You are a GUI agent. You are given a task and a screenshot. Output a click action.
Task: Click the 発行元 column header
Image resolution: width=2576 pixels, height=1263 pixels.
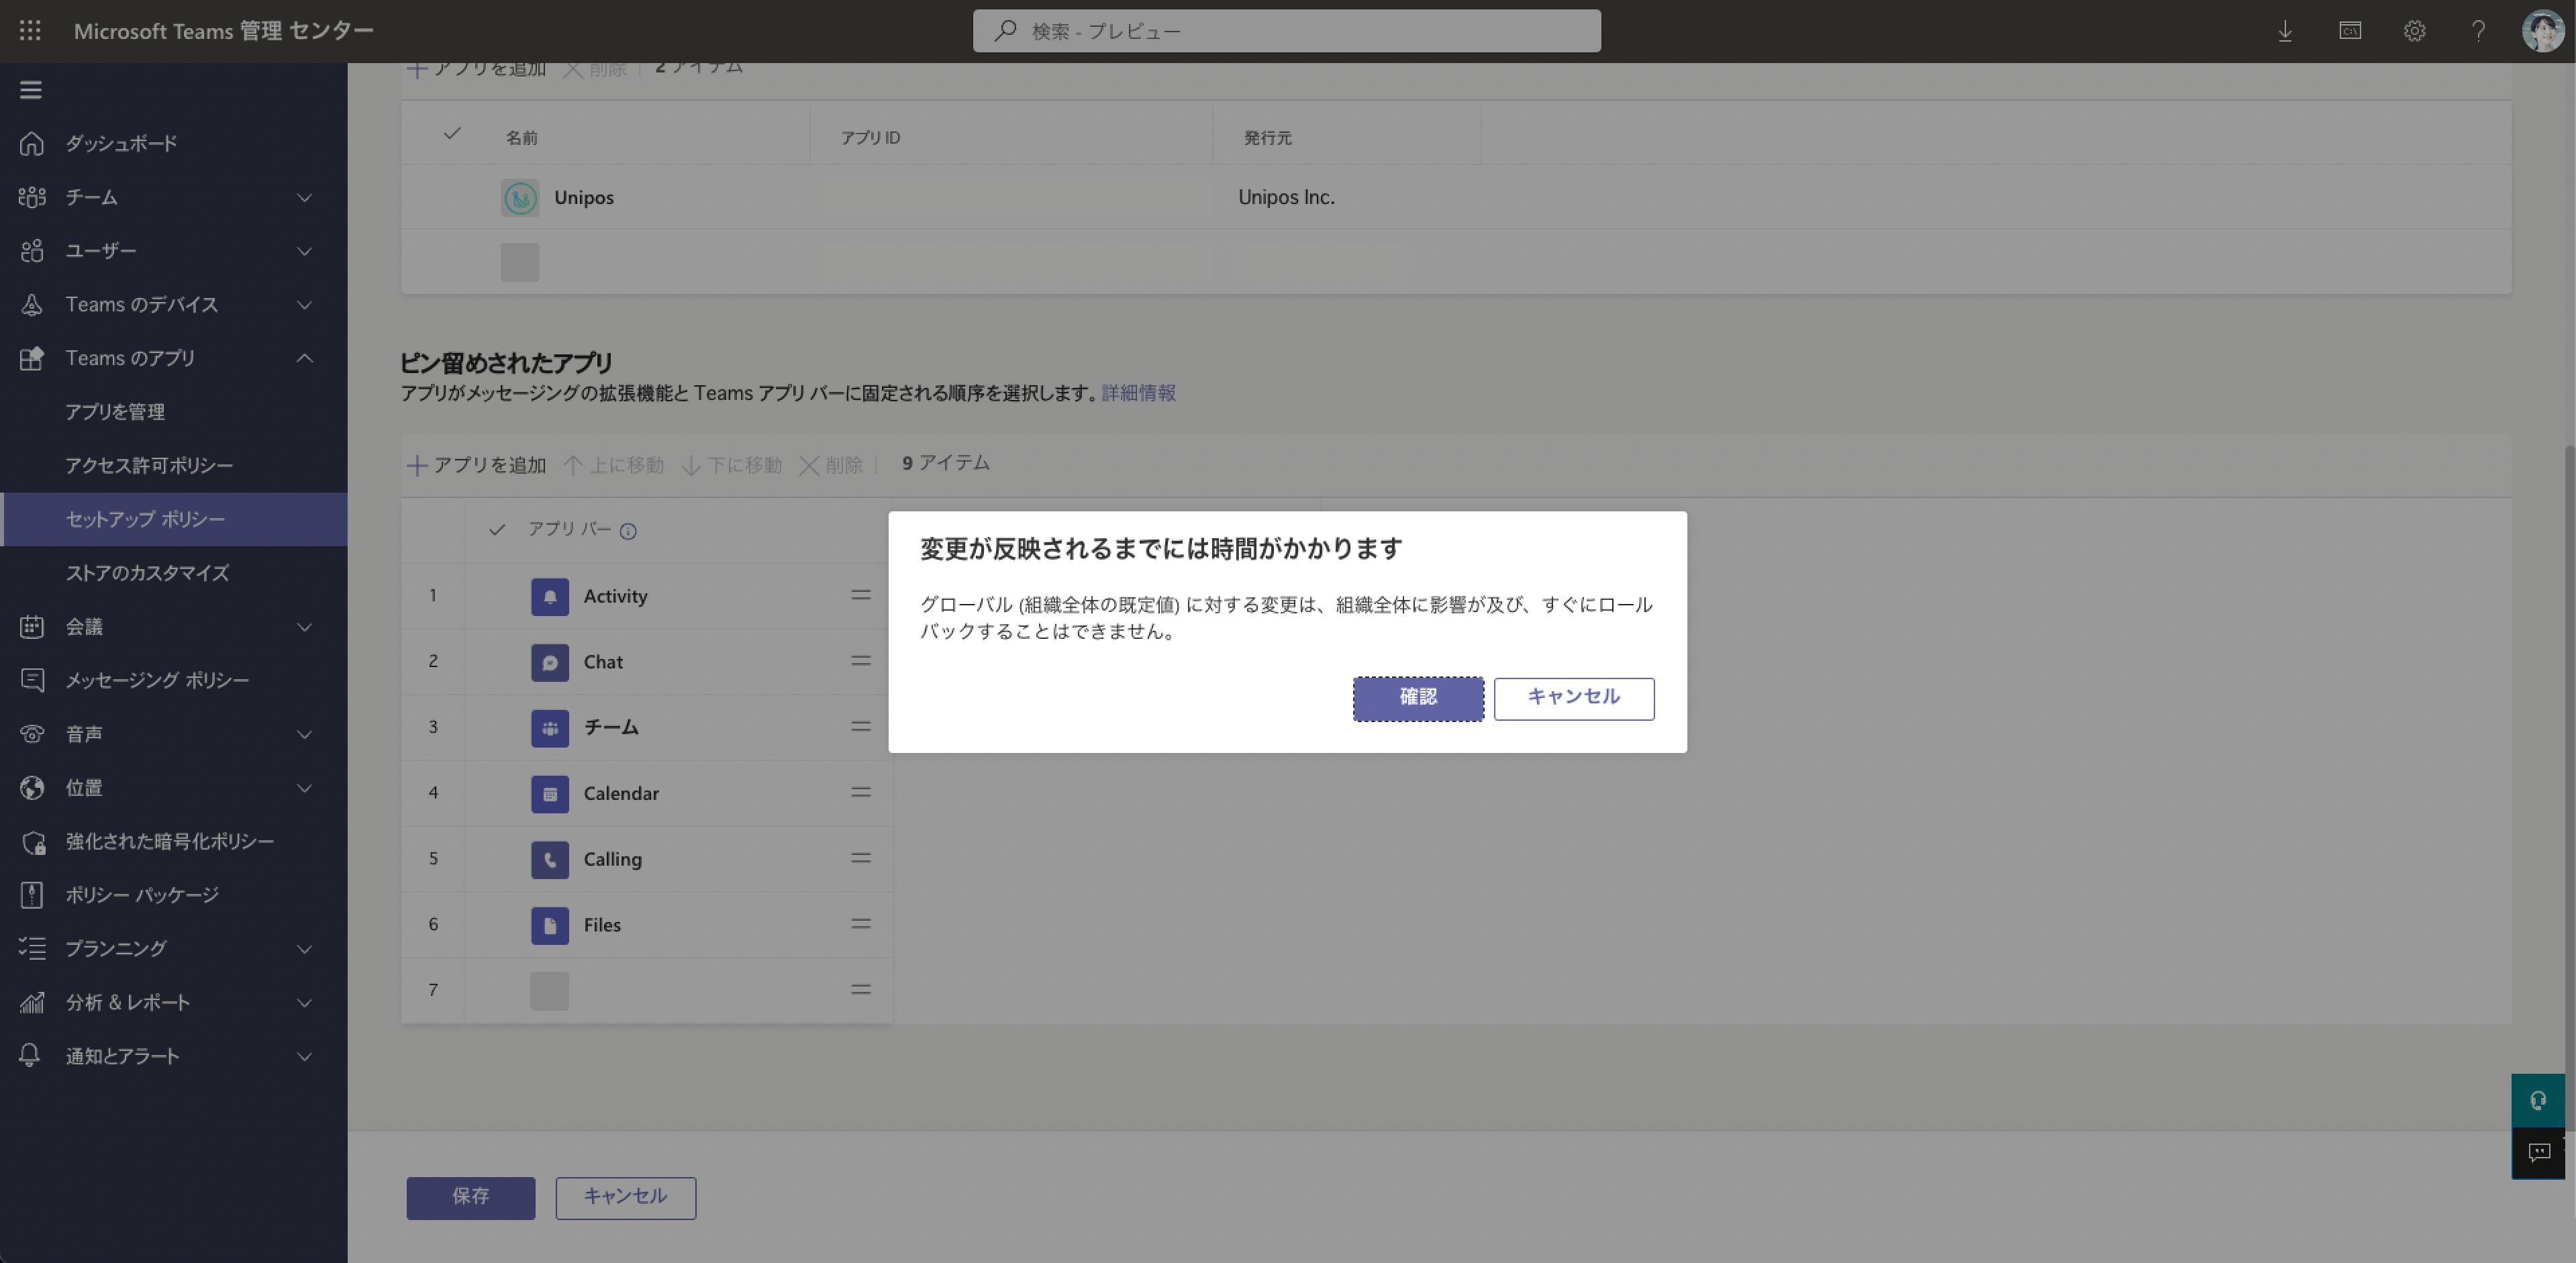click(1268, 138)
